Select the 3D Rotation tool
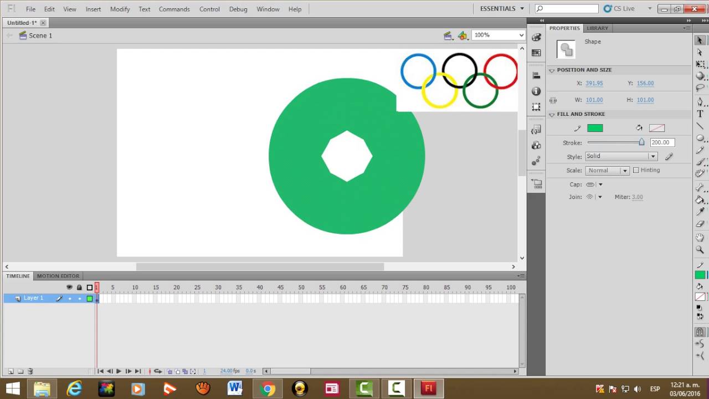 (x=700, y=76)
